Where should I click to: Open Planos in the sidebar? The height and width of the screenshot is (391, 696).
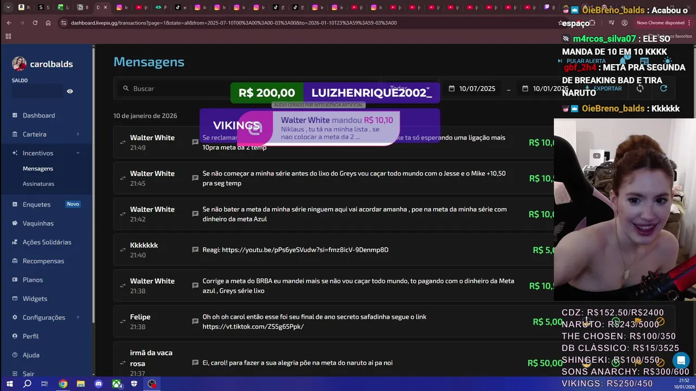click(33, 280)
